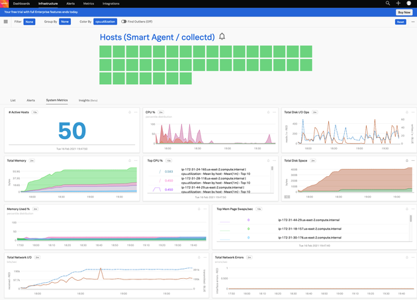417x300 pixels.
Task: Click blue line swatch for 0.583 in Top CPU %
Action: coord(160,172)
